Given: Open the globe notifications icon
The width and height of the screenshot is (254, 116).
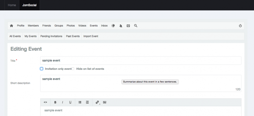Looking at the screenshot, I should (x=113, y=26).
